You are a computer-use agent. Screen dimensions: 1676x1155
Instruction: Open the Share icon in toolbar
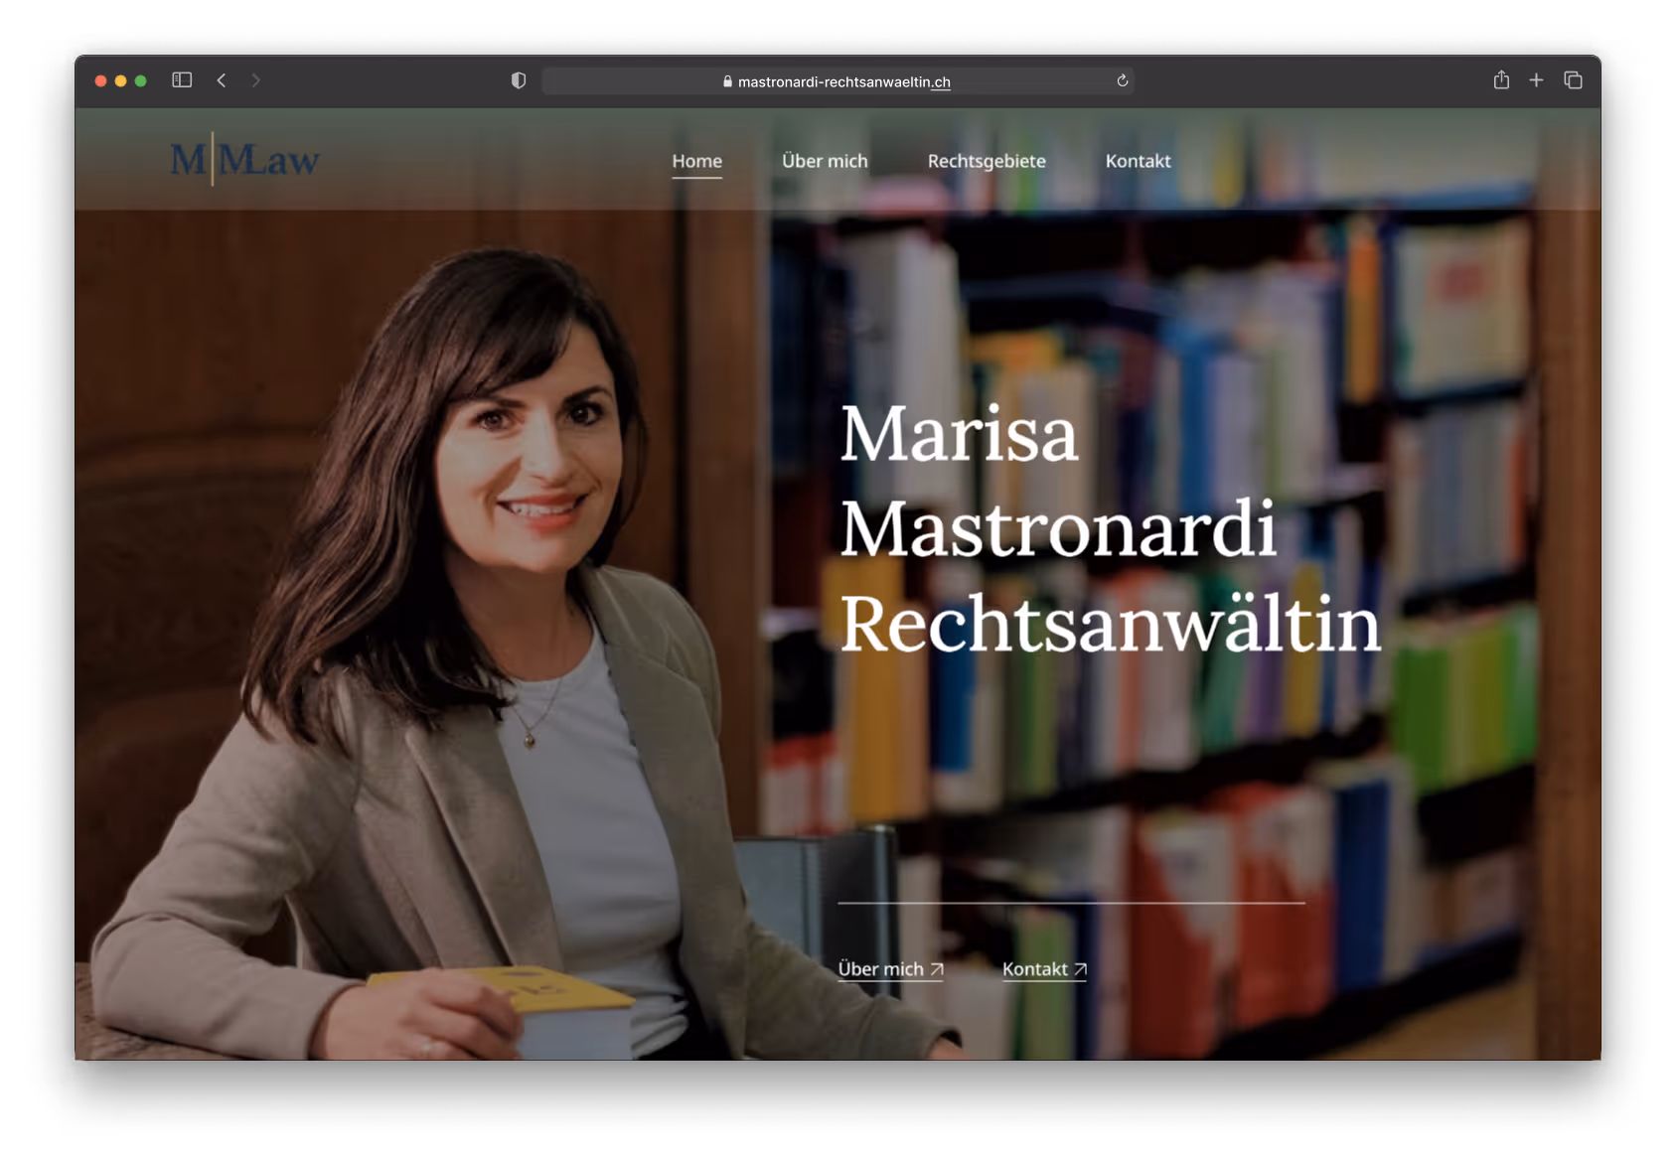point(1501,79)
